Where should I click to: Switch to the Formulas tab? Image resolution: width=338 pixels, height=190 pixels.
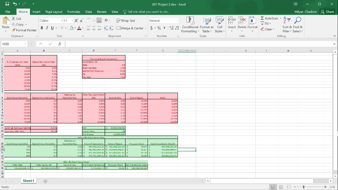click(x=74, y=12)
